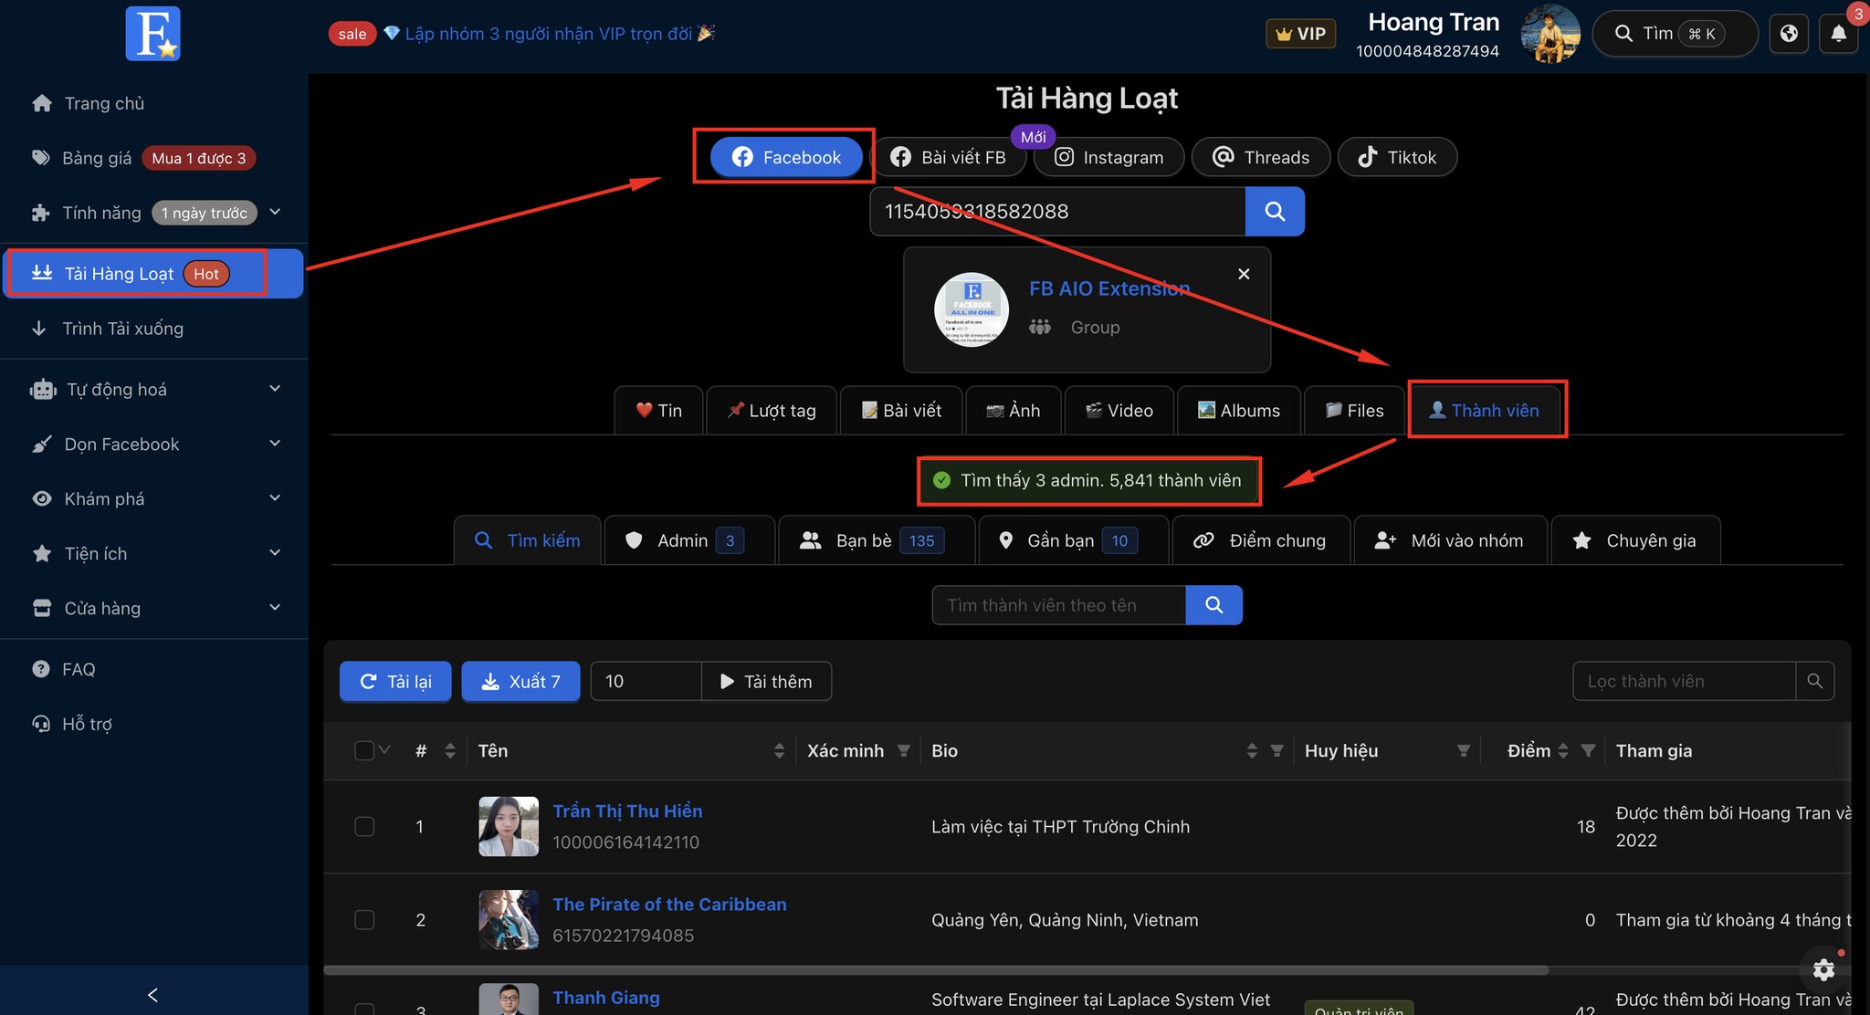Image resolution: width=1870 pixels, height=1015 pixels.
Task: Click the group ID search input field
Action: 1057,212
